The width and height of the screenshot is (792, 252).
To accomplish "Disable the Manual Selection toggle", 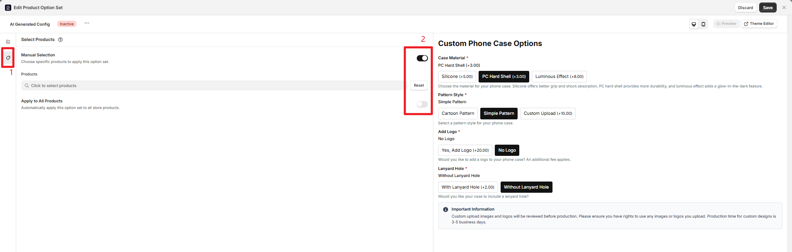I will (422, 58).
